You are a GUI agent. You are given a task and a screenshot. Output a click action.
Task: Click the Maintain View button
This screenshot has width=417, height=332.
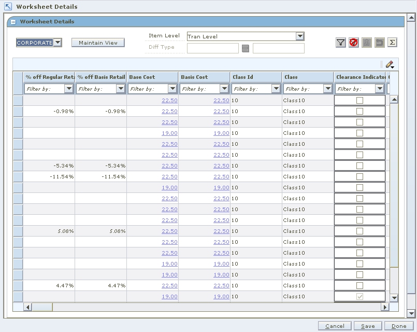(x=98, y=43)
